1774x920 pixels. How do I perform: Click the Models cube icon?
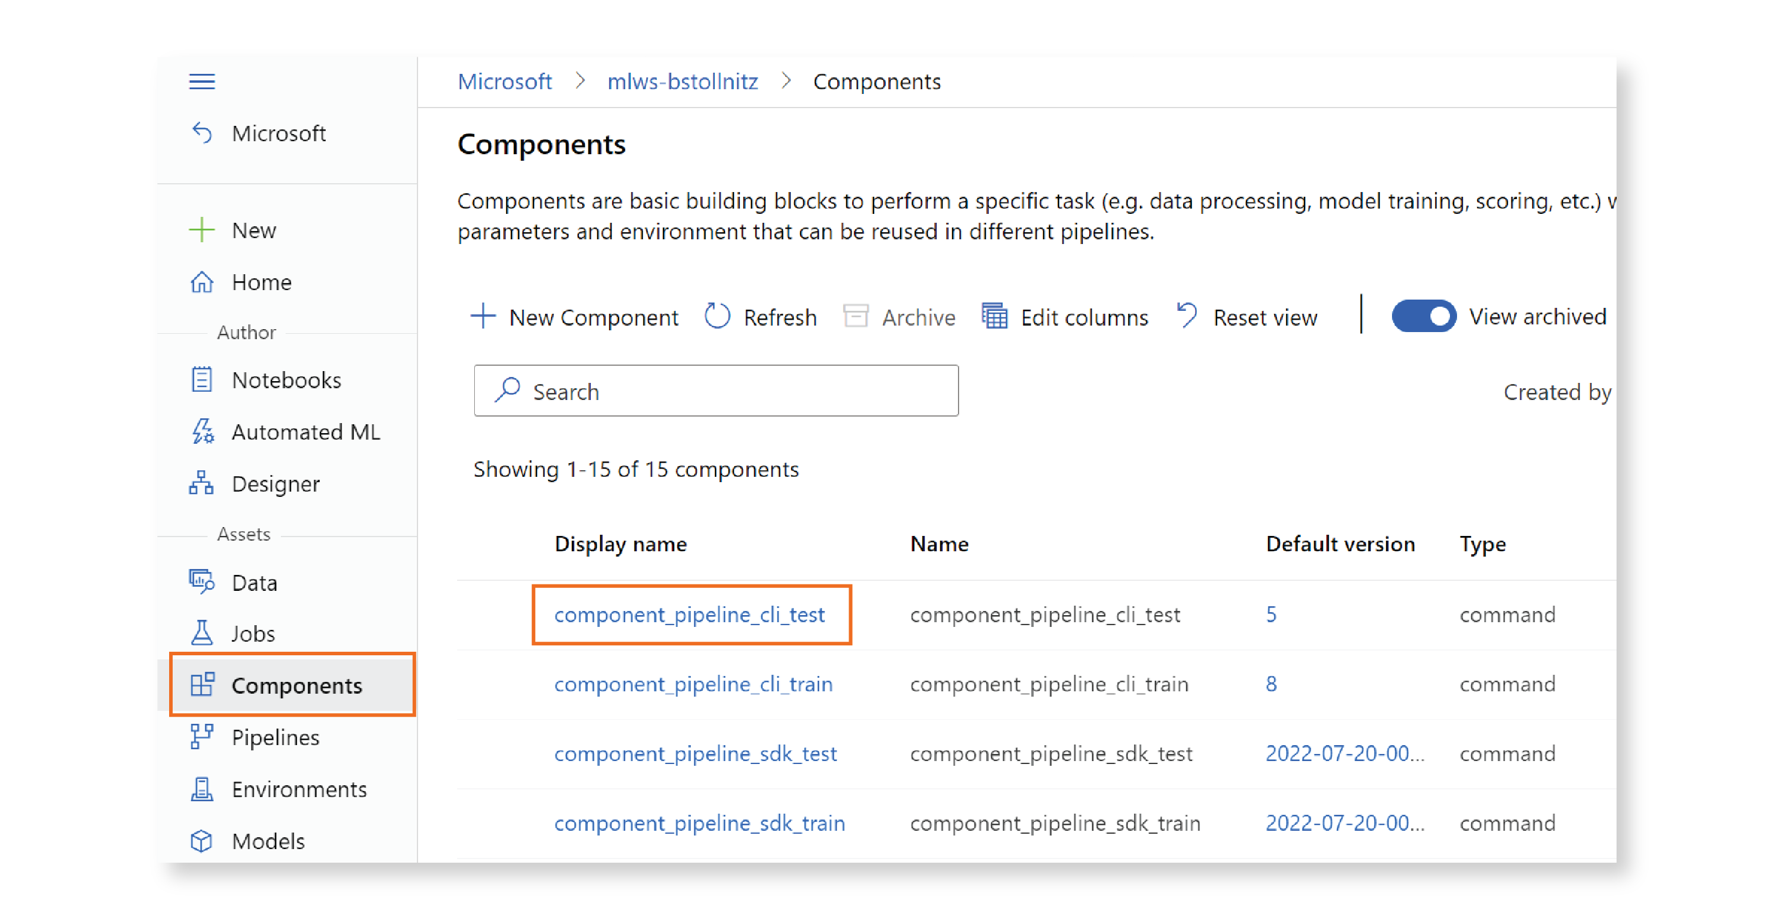(202, 841)
